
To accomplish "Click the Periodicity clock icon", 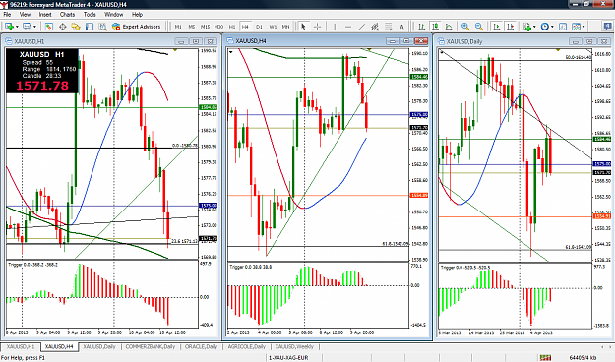I will click(x=544, y=27).
